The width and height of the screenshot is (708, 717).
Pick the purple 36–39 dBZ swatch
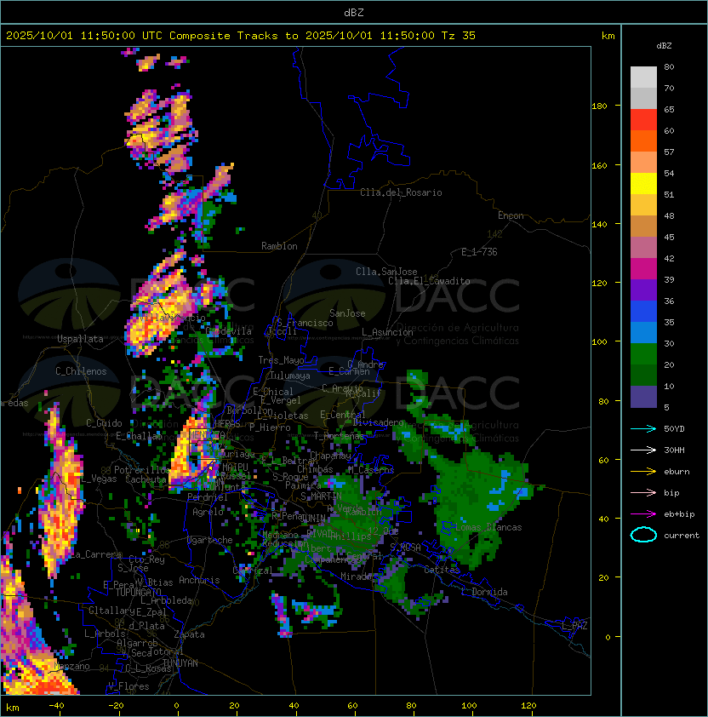tap(643, 290)
